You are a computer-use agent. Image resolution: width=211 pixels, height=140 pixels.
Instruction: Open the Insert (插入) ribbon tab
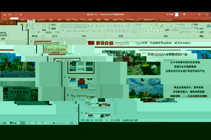[x=51, y=20]
